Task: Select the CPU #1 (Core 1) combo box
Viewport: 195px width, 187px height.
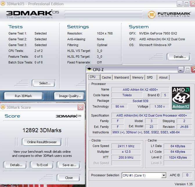Action: click(x=144, y=175)
